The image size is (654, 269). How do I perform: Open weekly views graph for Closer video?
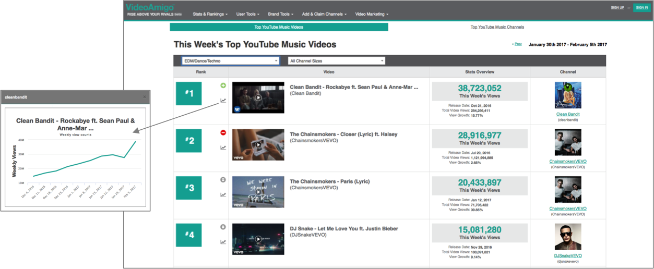coord(223,148)
